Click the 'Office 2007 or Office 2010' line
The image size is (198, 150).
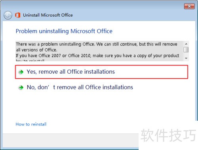pos(97,56)
